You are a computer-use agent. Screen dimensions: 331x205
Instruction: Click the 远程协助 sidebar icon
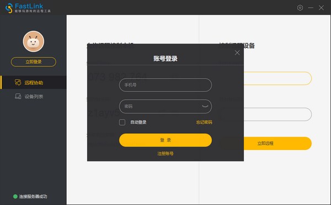click(18, 82)
